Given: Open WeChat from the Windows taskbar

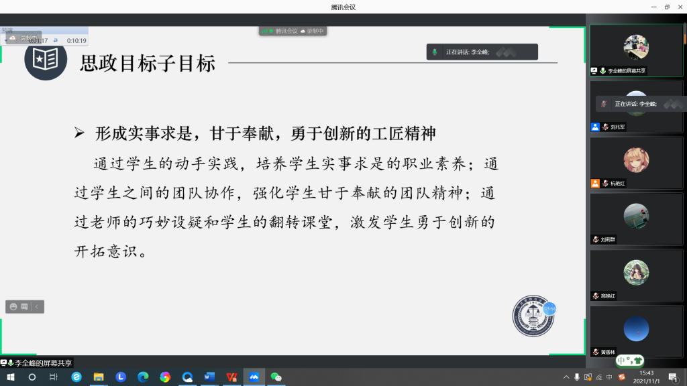Looking at the screenshot, I should point(276,377).
